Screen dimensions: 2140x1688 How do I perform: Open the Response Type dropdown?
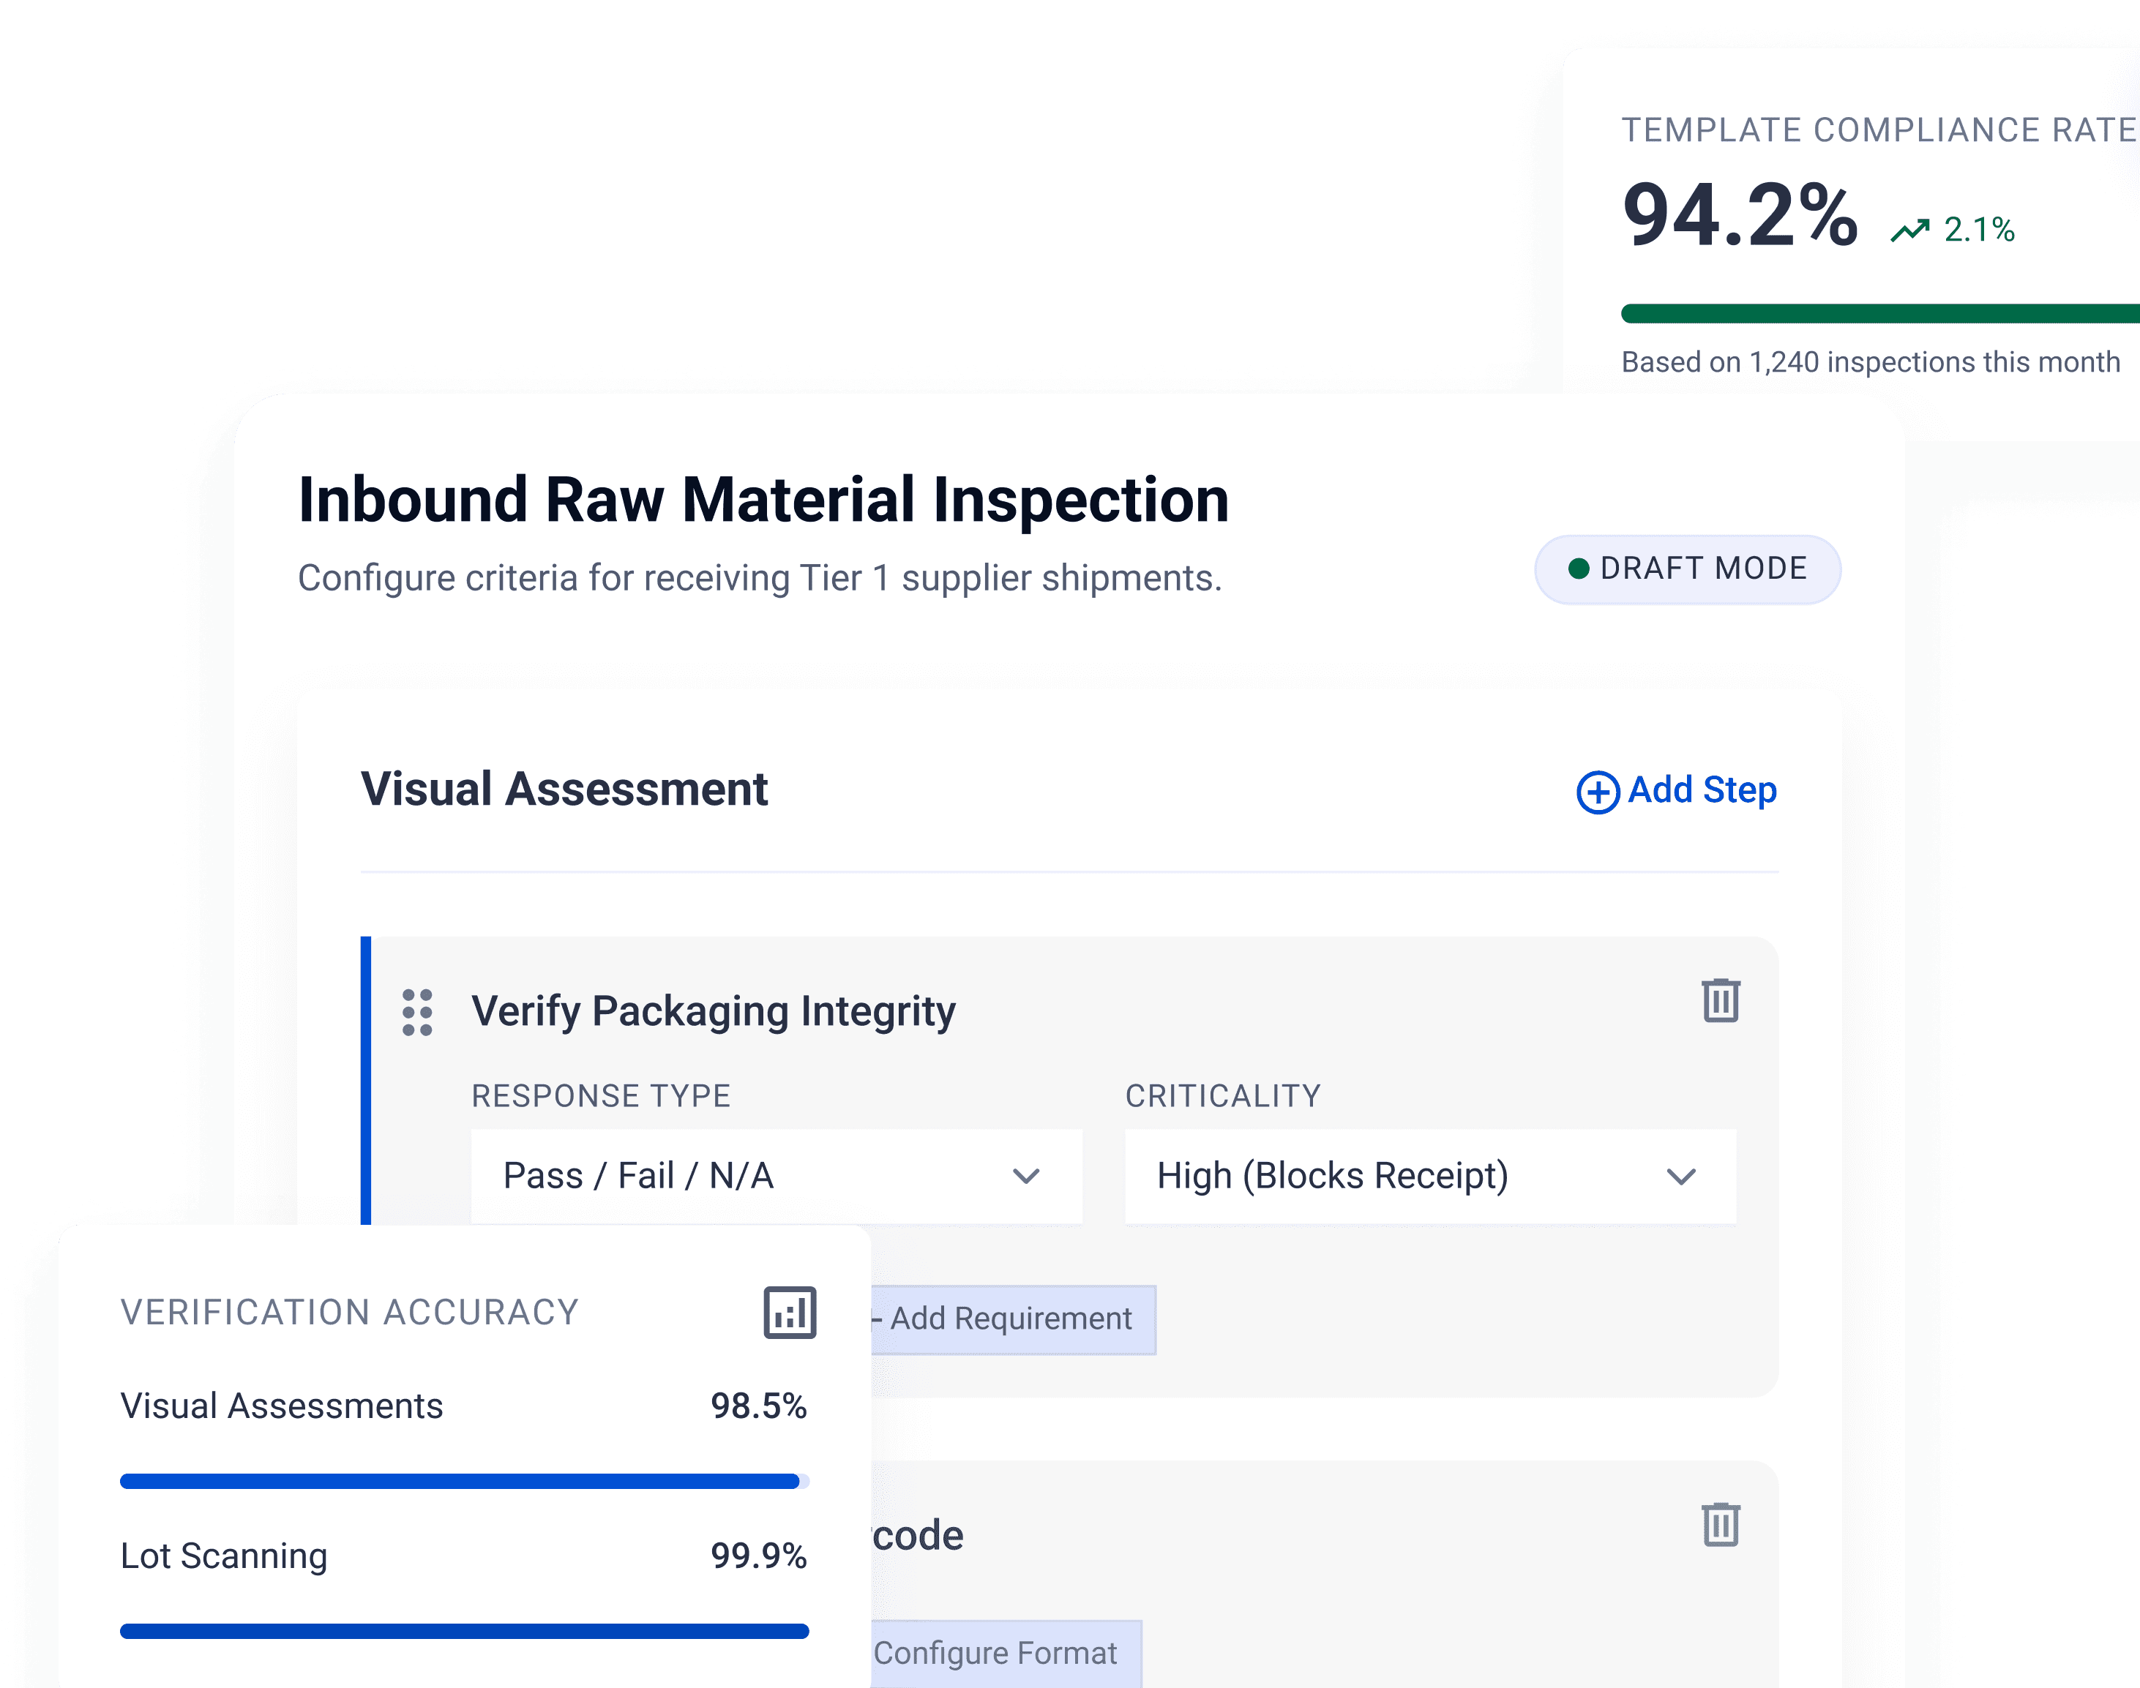point(776,1176)
